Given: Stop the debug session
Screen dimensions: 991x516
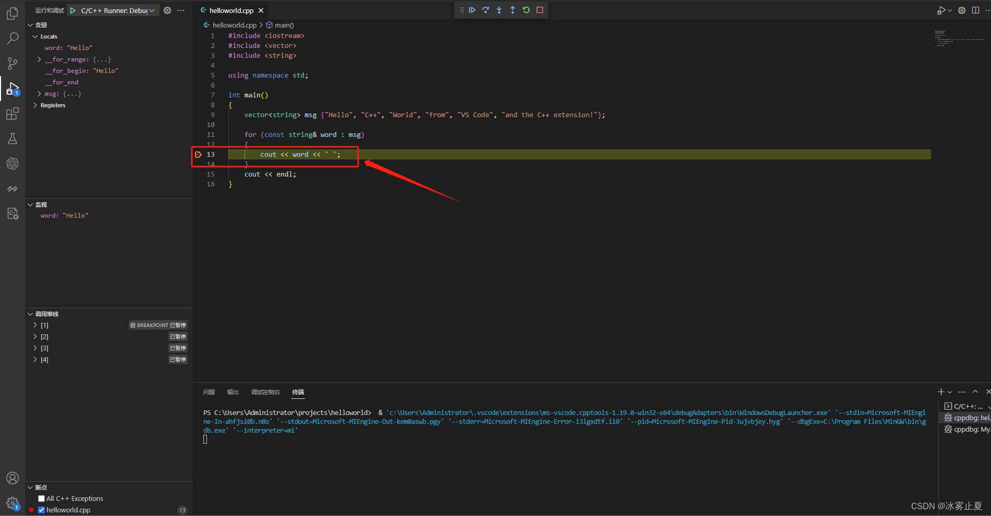Looking at the screenshot, I should (x=540, y=10).
